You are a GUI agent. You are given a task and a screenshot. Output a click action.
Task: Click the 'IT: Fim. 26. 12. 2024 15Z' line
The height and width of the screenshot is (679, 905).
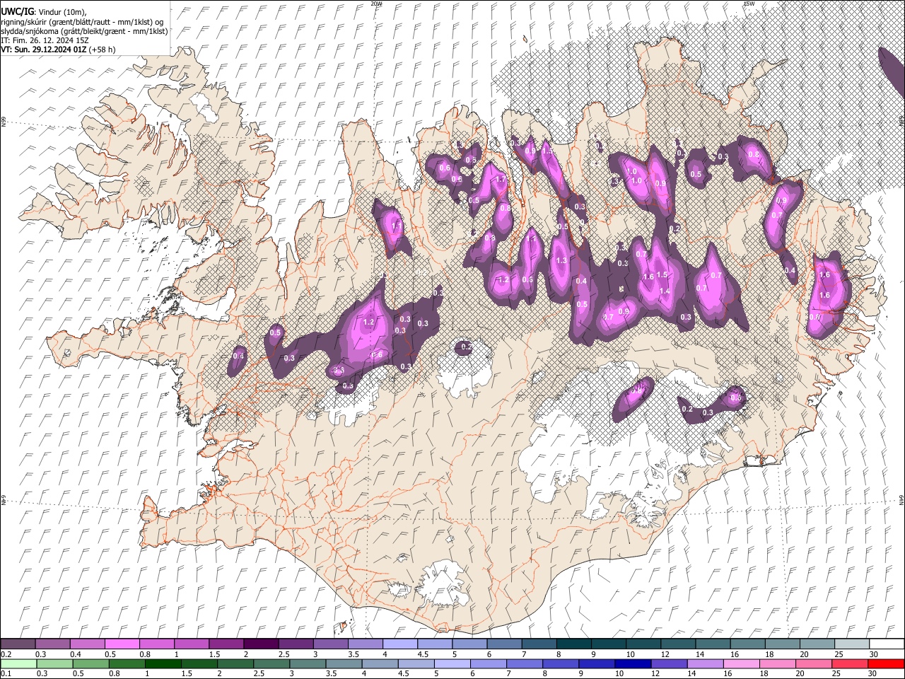click(45, 40)
